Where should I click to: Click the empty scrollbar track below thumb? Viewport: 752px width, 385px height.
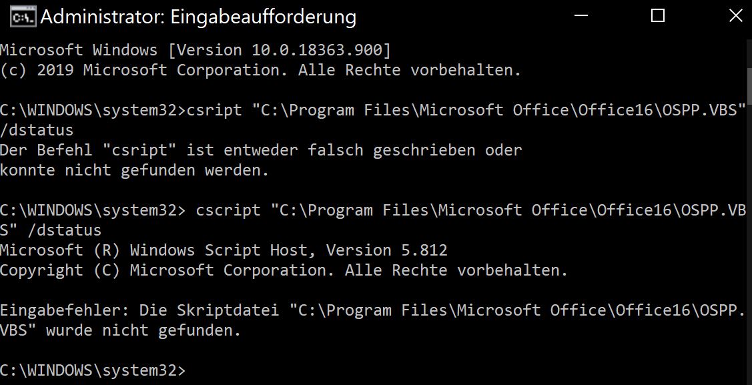(x=749, y=240)
